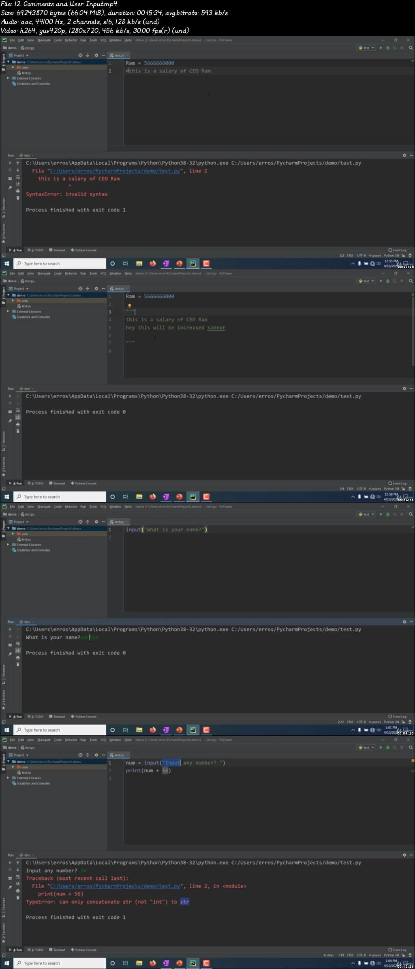Viewport: 415px width, 969px height.
Task: Click the toolbar Debug bug icon in the SyntaxError frame
Action: coord(388,48)
